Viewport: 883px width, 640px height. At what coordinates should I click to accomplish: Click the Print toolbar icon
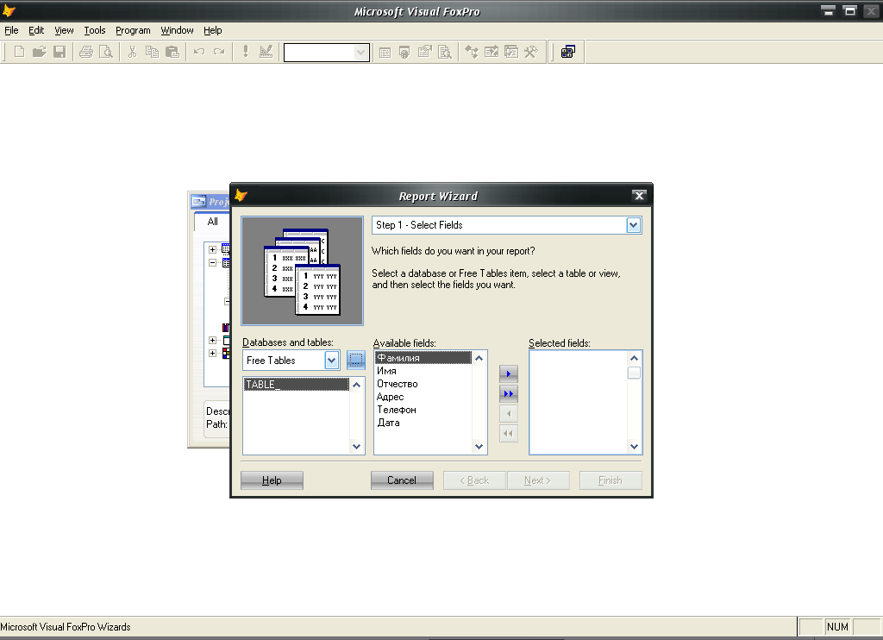[x=86, y=53]
